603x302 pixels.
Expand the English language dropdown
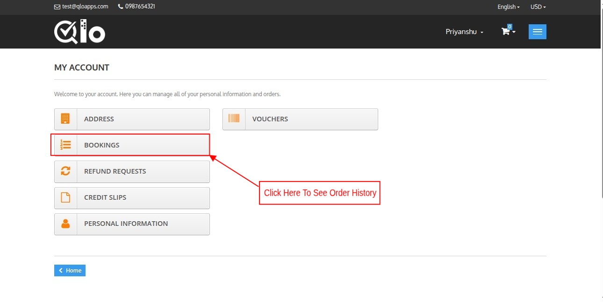(508, 7)
